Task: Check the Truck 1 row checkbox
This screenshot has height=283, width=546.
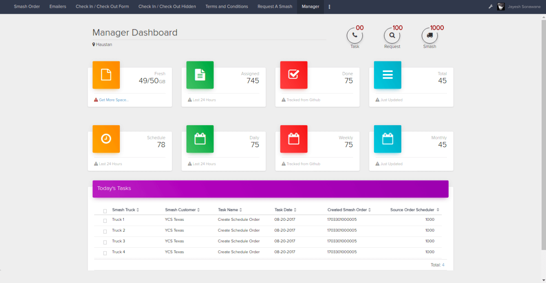Action: (x=105, y=220)
